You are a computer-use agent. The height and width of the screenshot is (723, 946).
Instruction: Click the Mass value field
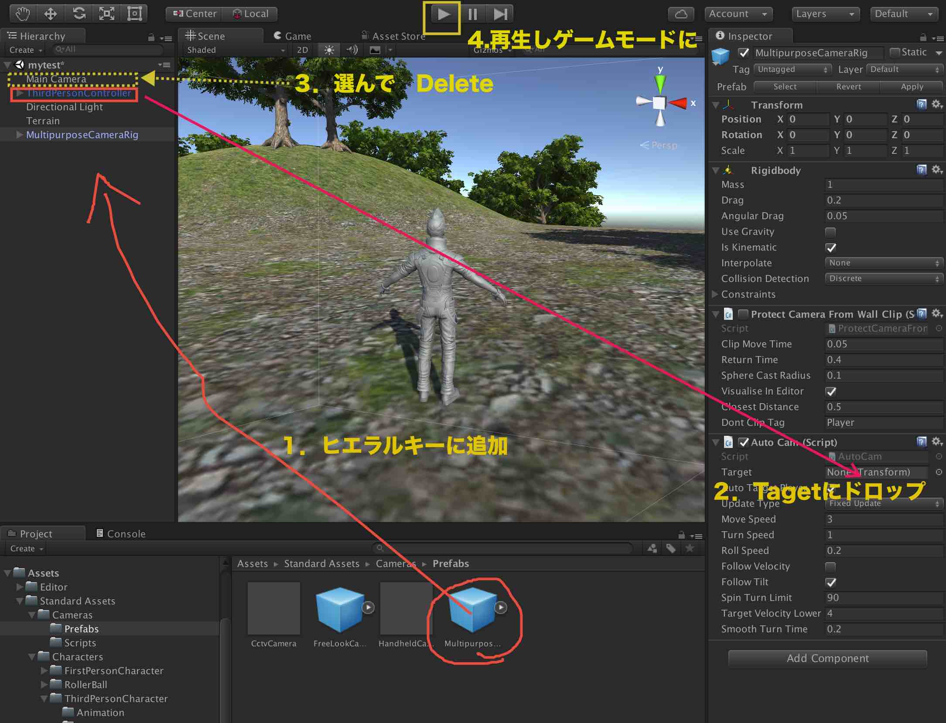(x=884, y=184)
